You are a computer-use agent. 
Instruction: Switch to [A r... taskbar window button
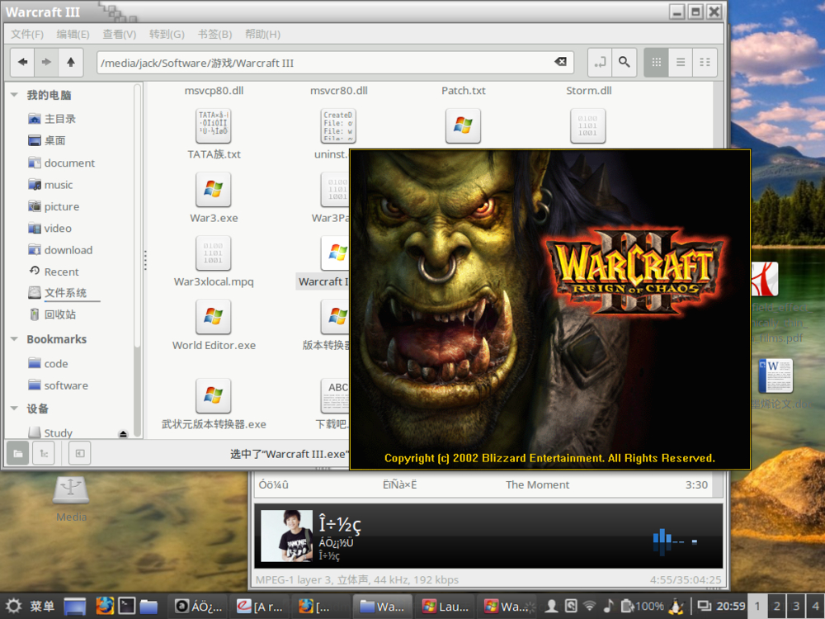pos(259,607)
